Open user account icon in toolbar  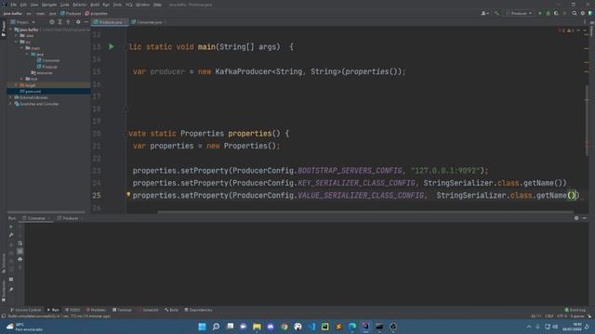coord(484,13)
